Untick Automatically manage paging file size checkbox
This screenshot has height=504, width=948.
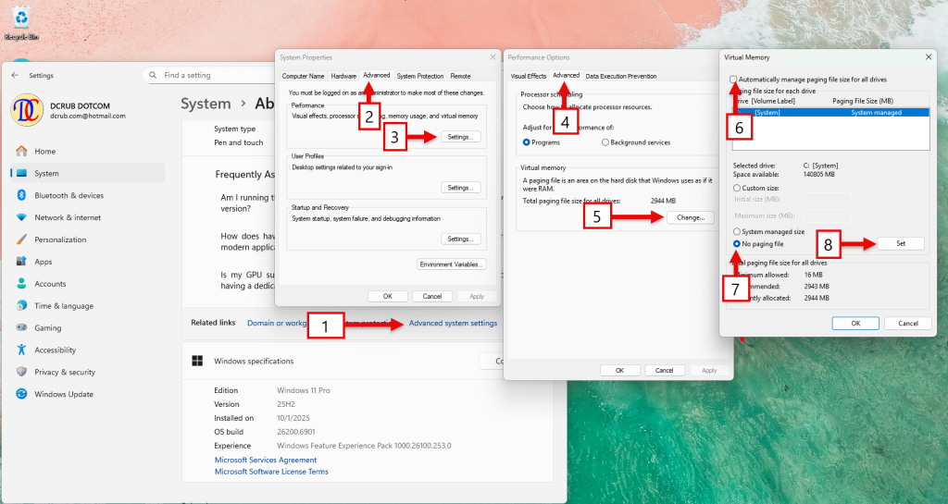pos(733,80)
